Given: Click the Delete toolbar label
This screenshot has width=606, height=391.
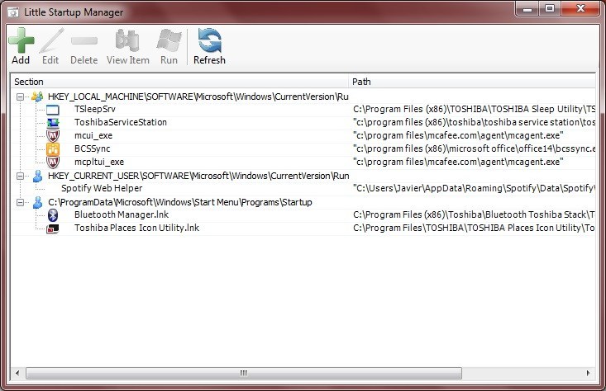Looking at the screenshot, I should [x=84, y=60].
